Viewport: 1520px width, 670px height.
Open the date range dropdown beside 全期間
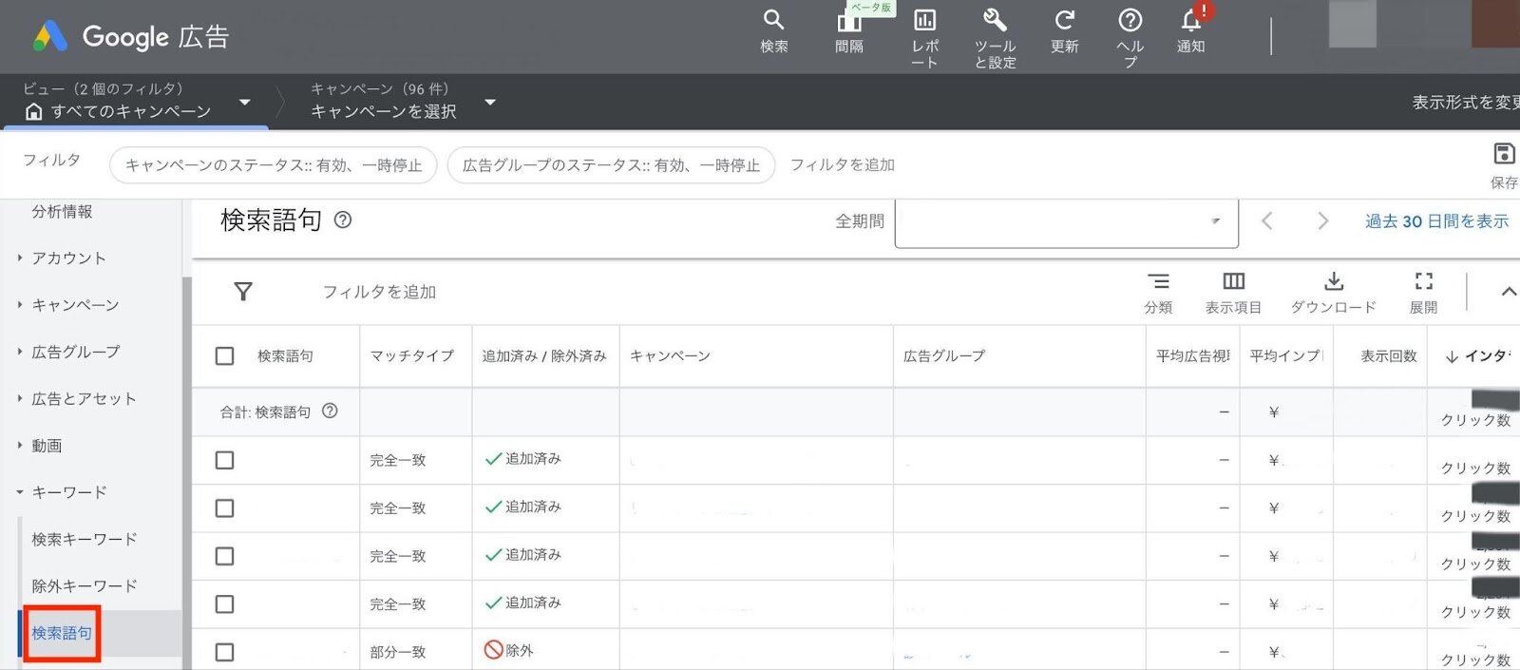(1066, 222)
